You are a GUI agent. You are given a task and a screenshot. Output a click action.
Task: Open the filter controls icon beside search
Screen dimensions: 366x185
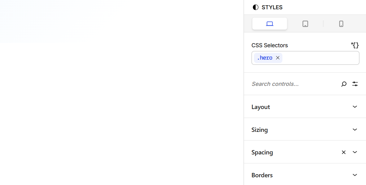355,84
